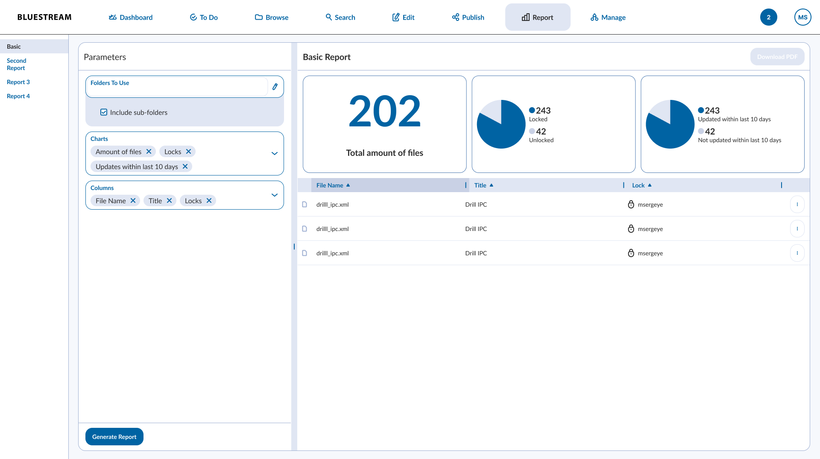Expand the Columns dropdown chevron
This screenshot has width=820, height=459.
275,195
